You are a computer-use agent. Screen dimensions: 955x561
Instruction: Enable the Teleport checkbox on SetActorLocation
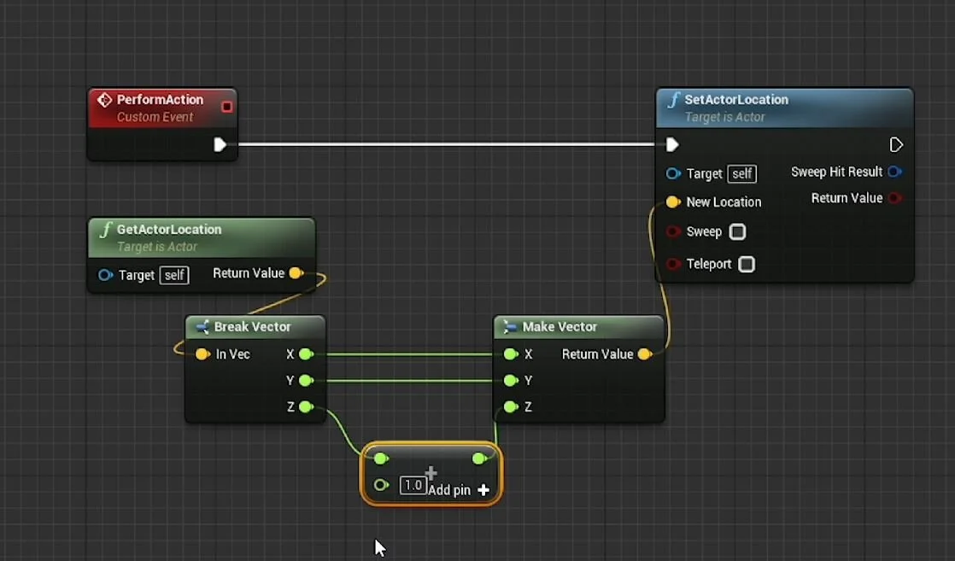point(747,264)
